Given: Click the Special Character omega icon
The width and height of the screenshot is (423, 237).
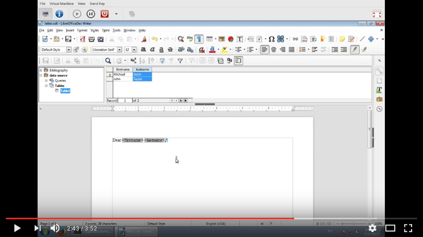Looking at the screenshot, I should point(272,39).
